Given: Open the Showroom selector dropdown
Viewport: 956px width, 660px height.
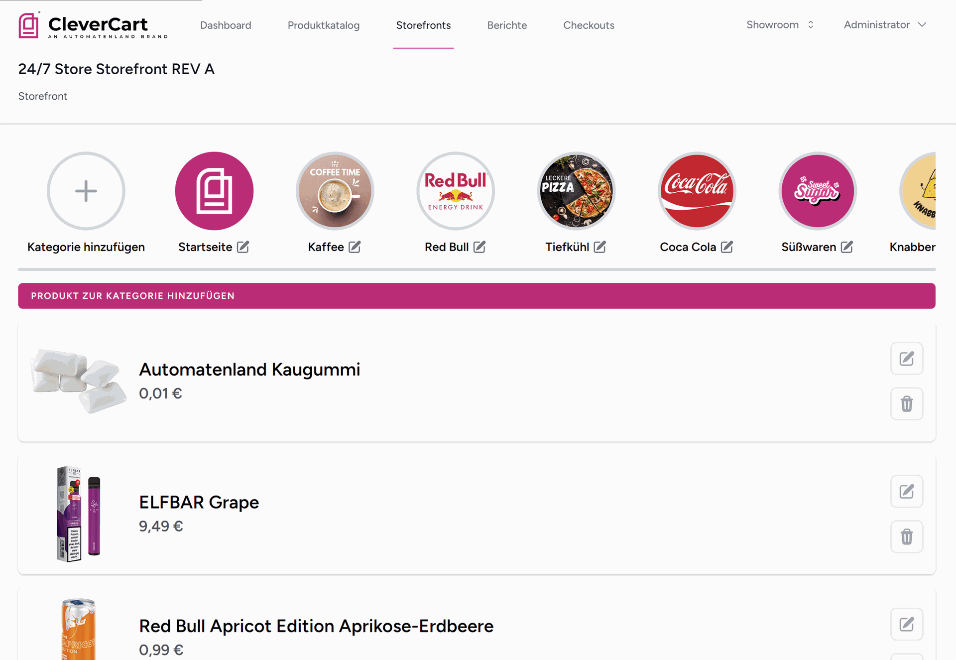Looking at the screenshot, I should (x=780, y=25).
